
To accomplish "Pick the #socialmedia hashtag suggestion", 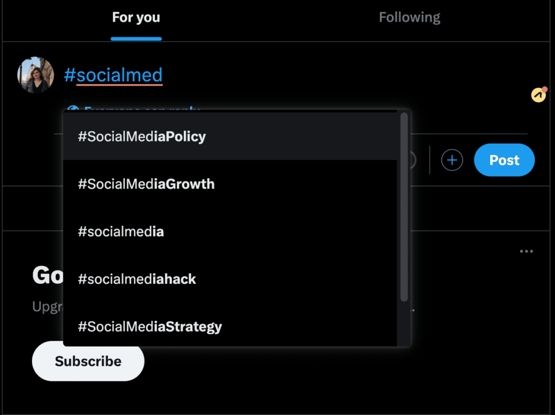I will (230, 231).
